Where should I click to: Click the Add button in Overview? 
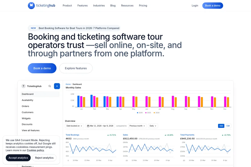tap(221, 126)
